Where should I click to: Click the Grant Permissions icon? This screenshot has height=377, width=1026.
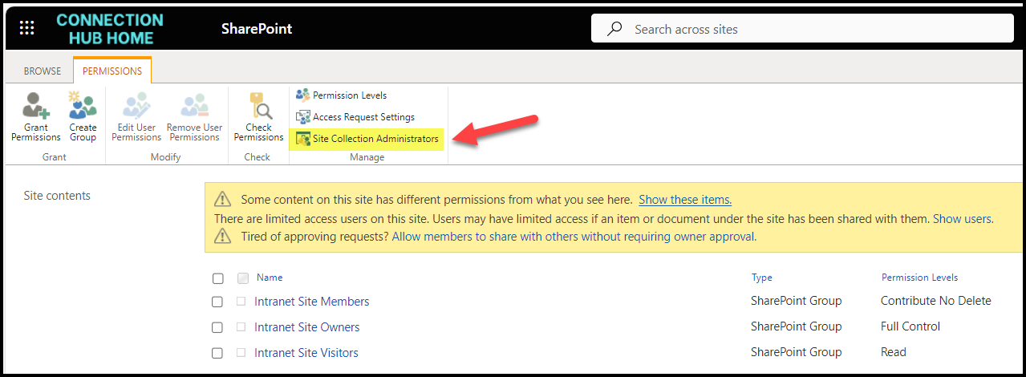point(36,107)
